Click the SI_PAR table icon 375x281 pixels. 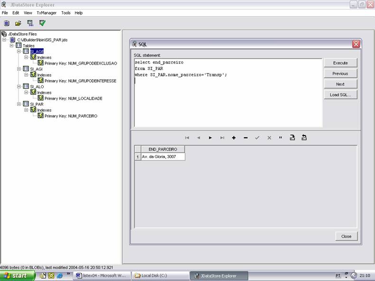26,104
